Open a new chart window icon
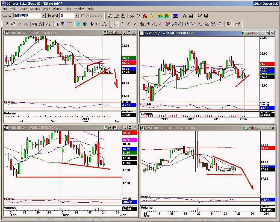The width and height of the screenshot is (280, 222). (110, 16)
